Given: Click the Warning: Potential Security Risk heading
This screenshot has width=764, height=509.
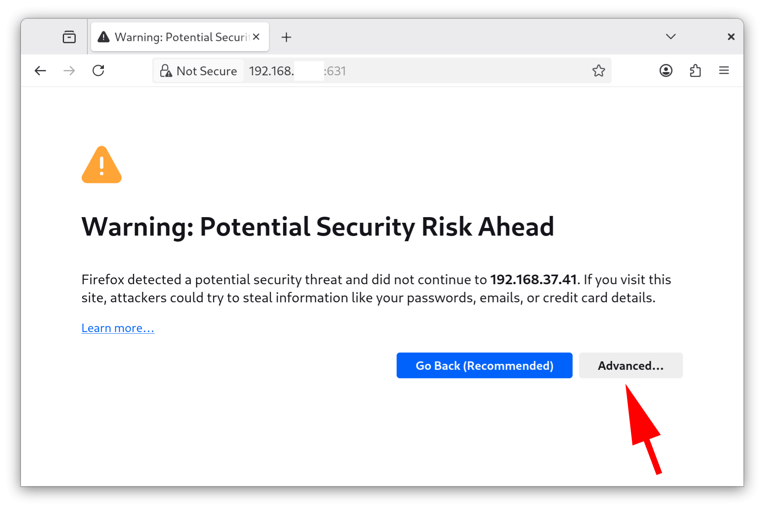Looking at the screenshot, I should tap(317, 227).
